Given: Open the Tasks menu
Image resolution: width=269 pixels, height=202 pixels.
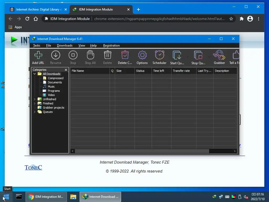Looking at the screenshot, I should pyautogui.click(x=37, y=46).
